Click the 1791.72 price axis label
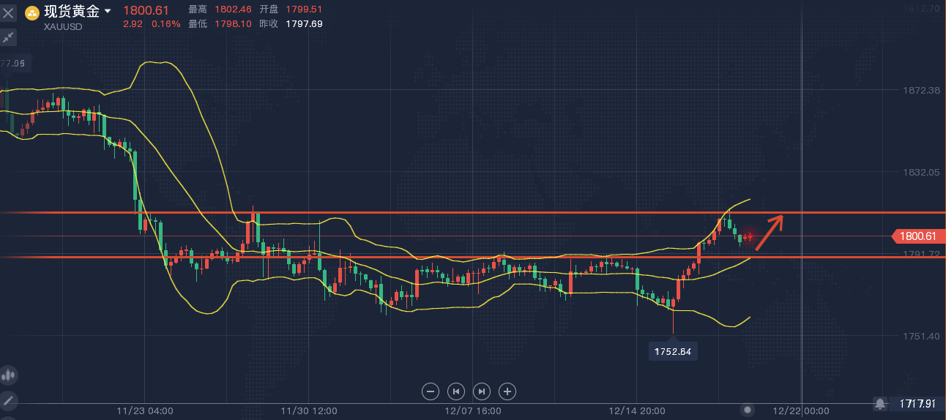The height and width of the screenshot is (420, 946). tap(920, 254)
